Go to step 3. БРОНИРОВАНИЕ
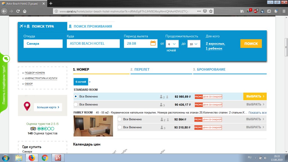 point(209,69)
